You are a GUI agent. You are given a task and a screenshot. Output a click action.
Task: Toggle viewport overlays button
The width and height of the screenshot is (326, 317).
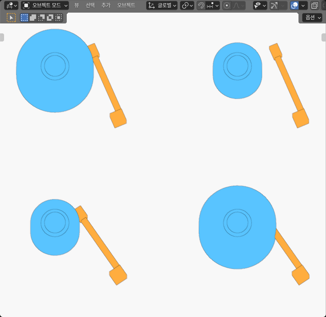tap(294, 5)
